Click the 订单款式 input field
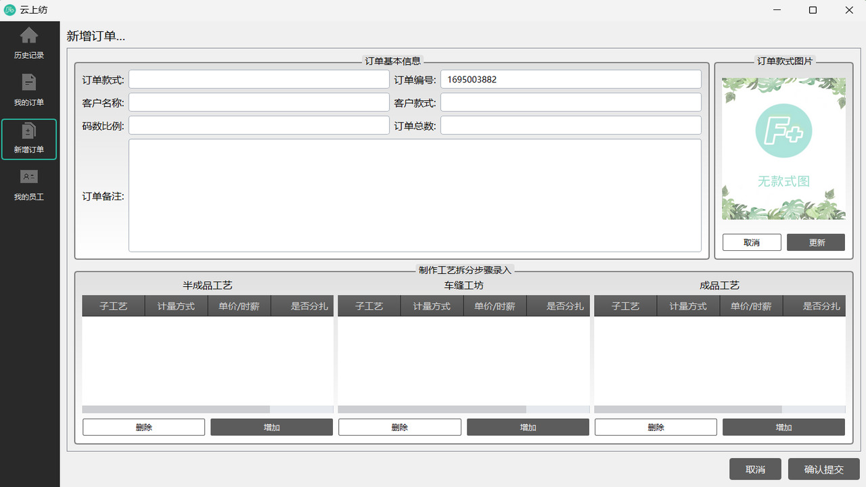This screenshot has height=487, width=866. click(x=259, y=80)
